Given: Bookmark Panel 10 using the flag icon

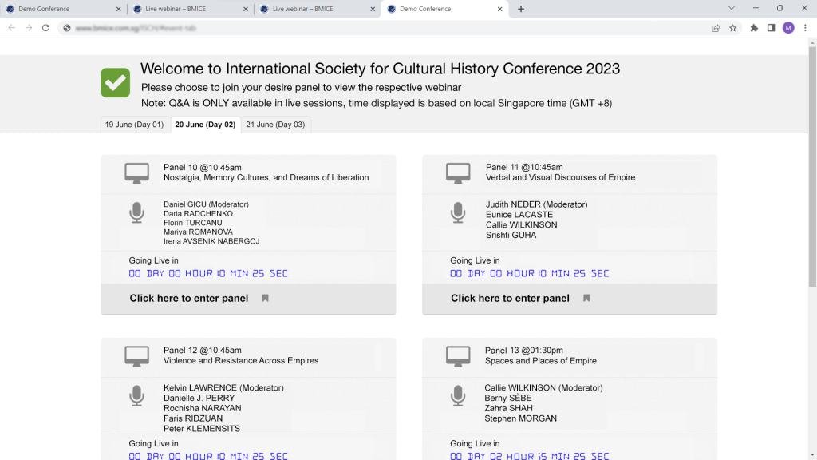Looking at the screenshot, I should [x=265, y=299].
